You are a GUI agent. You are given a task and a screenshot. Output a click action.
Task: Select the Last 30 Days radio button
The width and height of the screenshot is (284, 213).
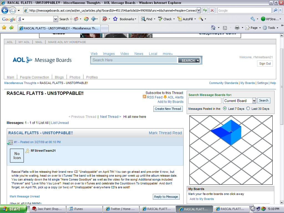(248, 109)
